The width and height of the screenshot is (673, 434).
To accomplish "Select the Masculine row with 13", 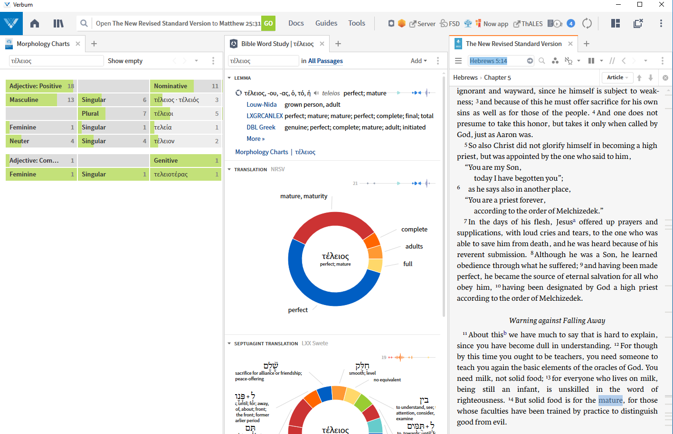I will (41, 100).
